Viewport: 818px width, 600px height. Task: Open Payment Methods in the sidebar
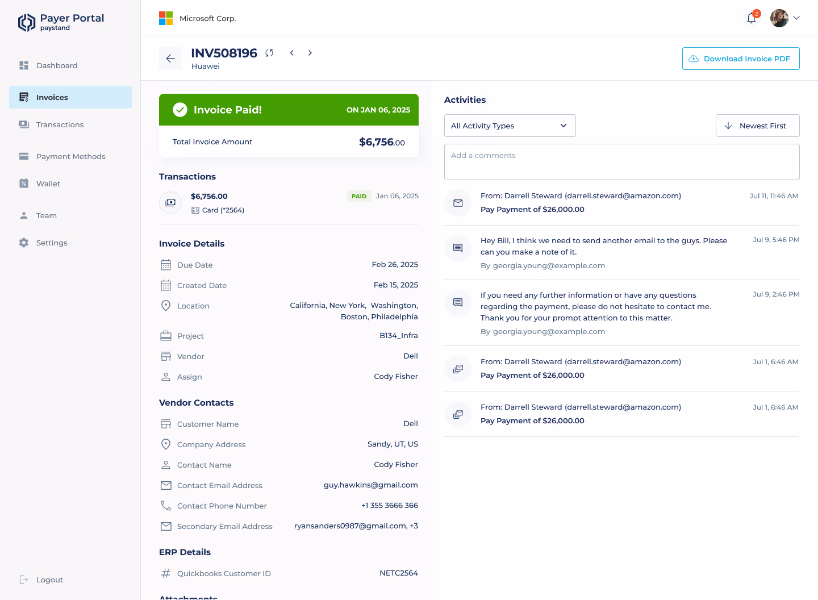[70, 156]
